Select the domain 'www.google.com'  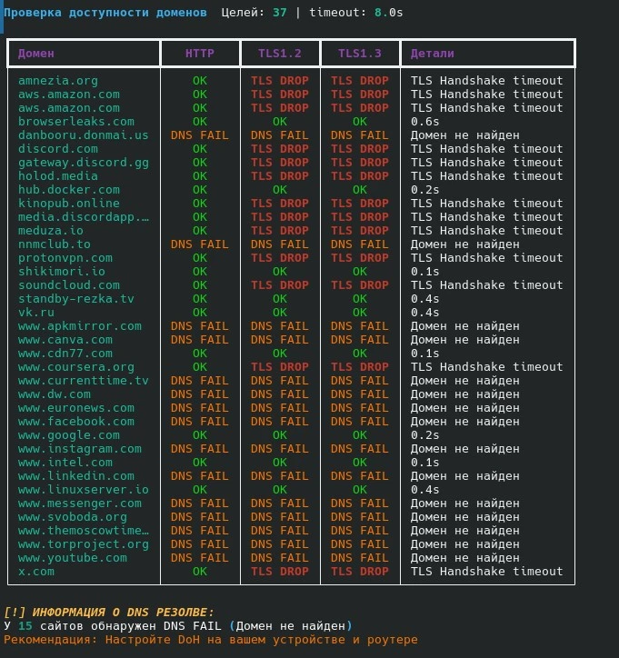pos(69,435)
